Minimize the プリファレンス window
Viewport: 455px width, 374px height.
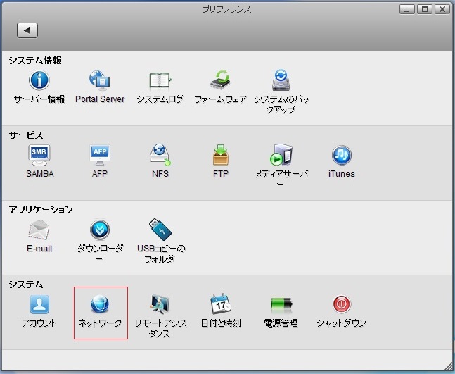(x=407, y=9)
